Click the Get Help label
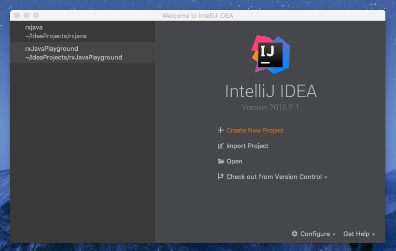The width and height of the screenshot is (396, 251). (356, 234)
